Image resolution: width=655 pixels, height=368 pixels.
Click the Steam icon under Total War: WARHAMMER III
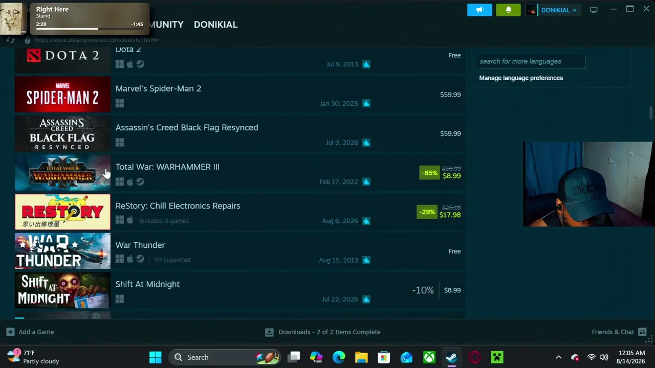[140, 181]
